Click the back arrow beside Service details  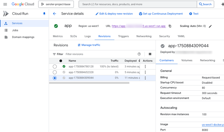(x=54, y=14)
